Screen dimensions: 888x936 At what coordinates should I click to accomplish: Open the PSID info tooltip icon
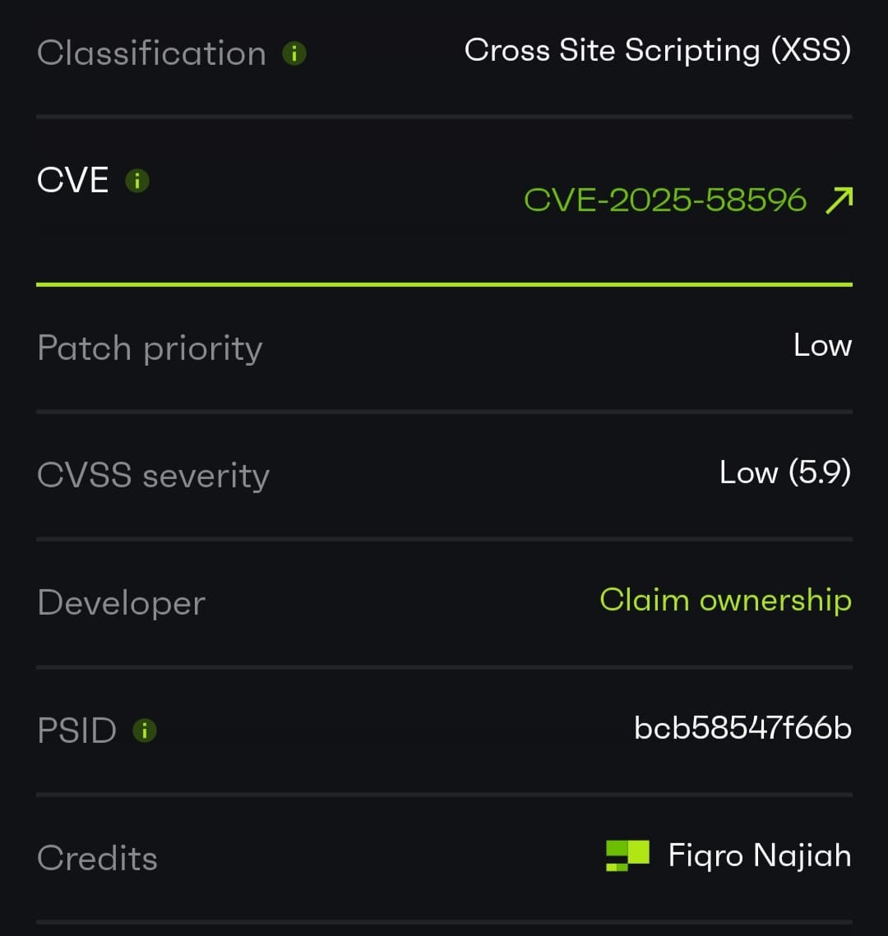pyautogui.click(x=145, y=730)
